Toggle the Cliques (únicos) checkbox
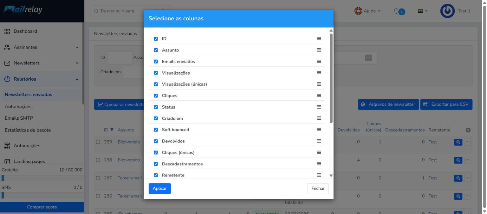This screenshot has height=214, width=487. pos(156,152)
